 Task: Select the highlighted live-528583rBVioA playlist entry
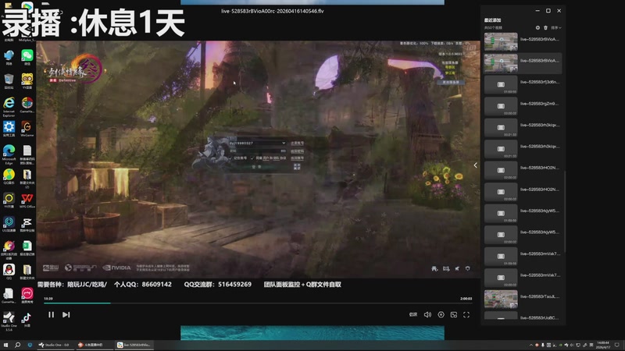pyautogui.click(x=523, y=63)
